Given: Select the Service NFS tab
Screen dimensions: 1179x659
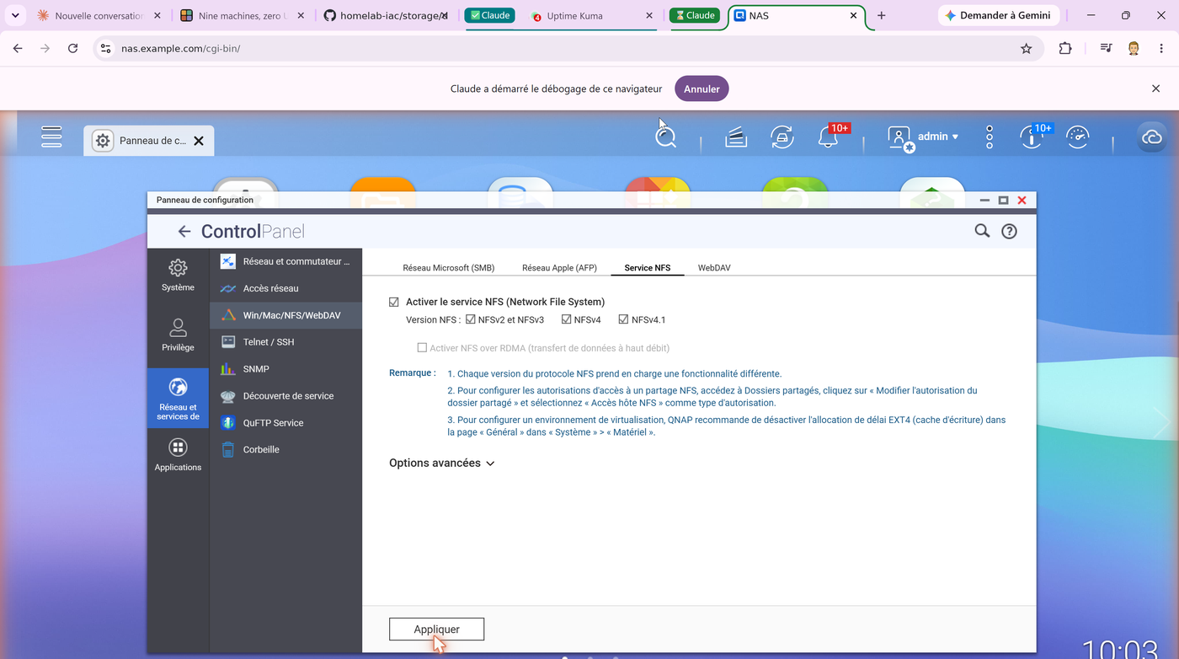Looking at the screenshot, I should point(648,268).
